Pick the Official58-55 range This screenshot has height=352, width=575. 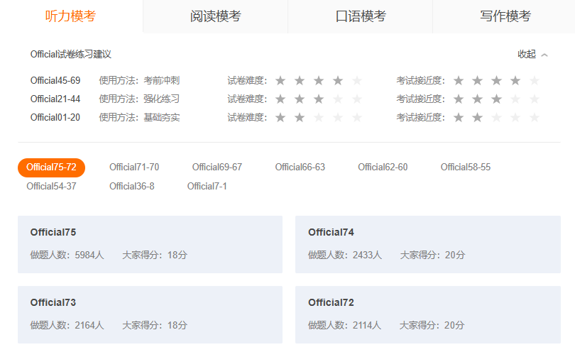465,167
